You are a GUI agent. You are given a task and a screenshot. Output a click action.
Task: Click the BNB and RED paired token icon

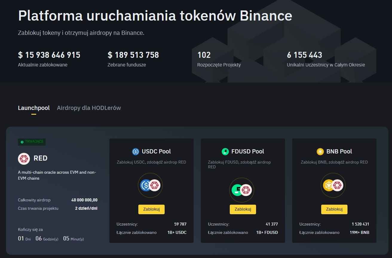pos(333,185)
